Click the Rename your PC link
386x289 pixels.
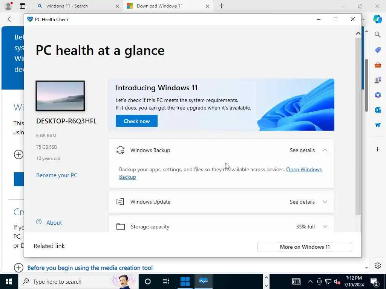(57, 175)
